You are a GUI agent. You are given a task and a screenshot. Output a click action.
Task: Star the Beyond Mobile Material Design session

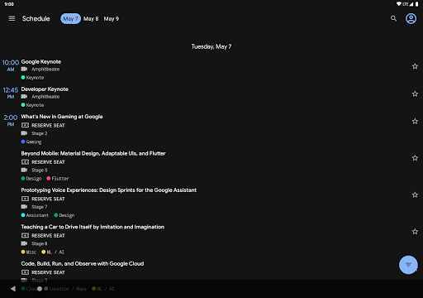[x=415, y=158]
